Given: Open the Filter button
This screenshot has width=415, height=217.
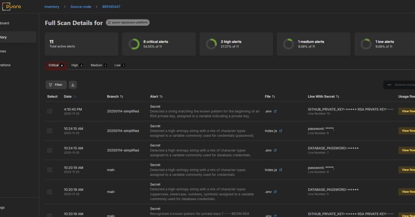Looking at the screenshot, I should click(56, 85).
